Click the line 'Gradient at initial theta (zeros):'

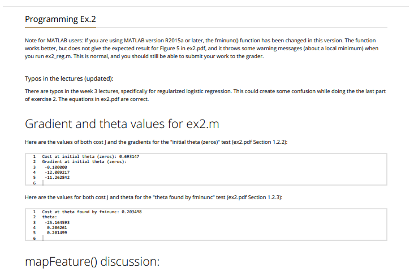[x=84, y=162]
